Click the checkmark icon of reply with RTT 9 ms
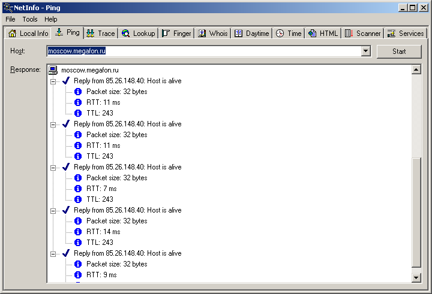 [66, 253]
